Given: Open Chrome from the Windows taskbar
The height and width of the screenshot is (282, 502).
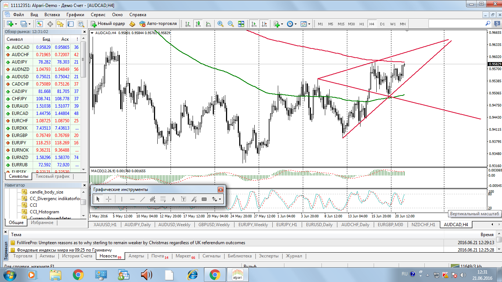Looking at the screenshot, I should 78,274.
